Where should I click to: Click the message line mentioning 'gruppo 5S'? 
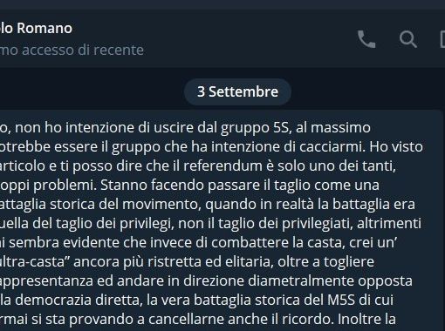pos(185,127)
